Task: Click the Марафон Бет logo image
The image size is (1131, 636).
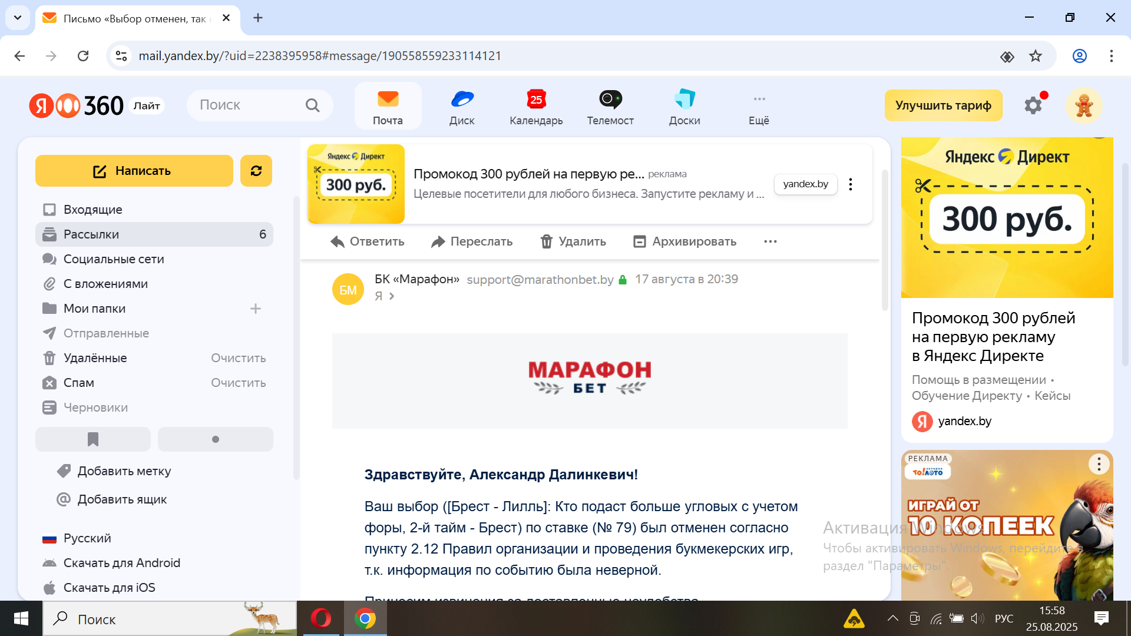Action: coord(590,377)
